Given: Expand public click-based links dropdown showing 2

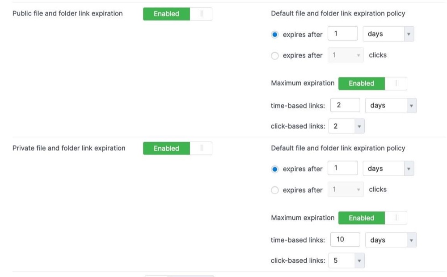Looking at the screenshot, I should (x=346, y=126).
